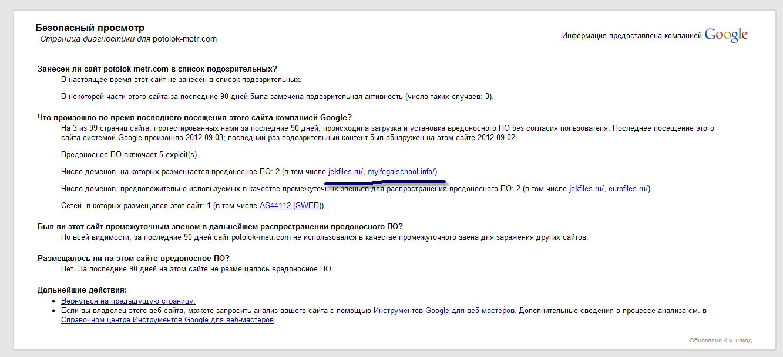Click heading 'Что произошло во время последнего посещения'

(x=194, y=117)
